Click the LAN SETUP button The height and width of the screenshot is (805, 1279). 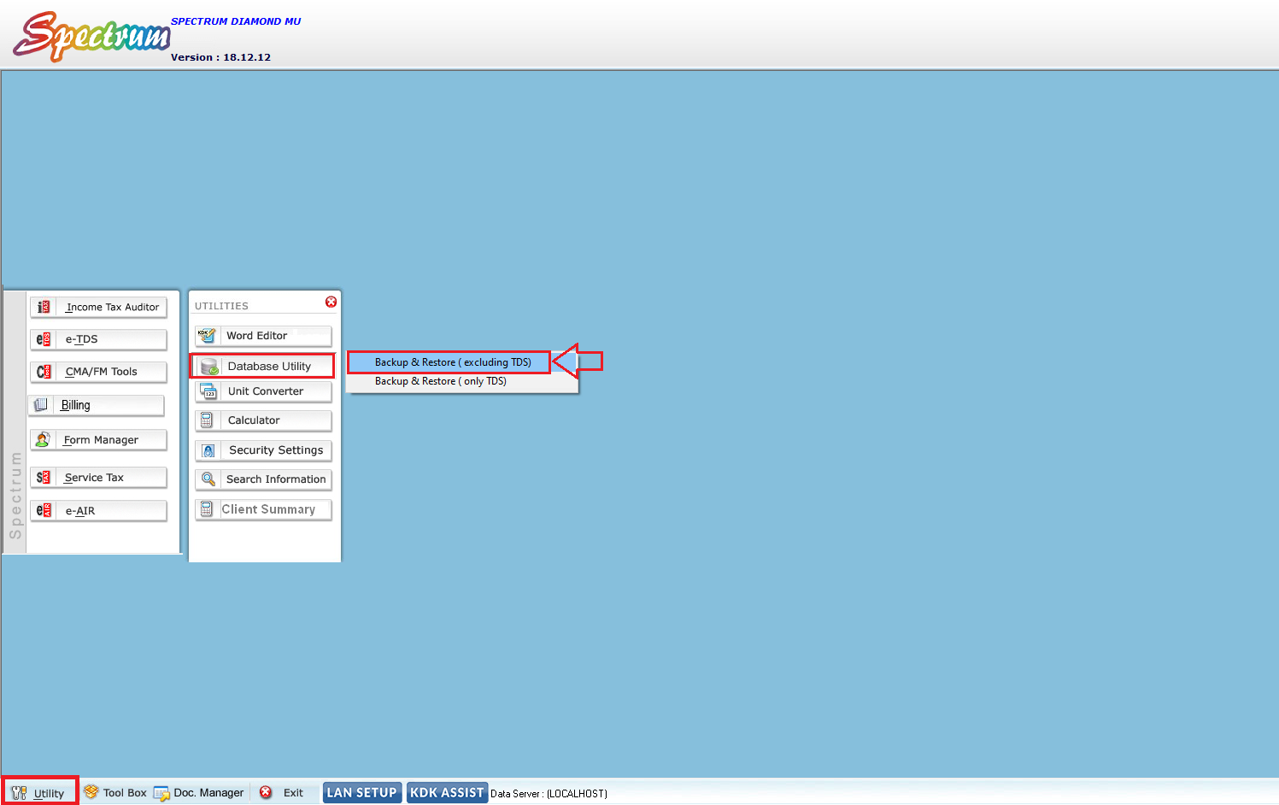[362, 792]
